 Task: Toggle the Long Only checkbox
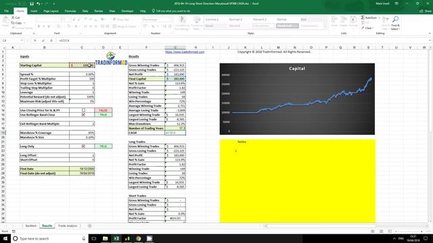[x=83, y=146]
